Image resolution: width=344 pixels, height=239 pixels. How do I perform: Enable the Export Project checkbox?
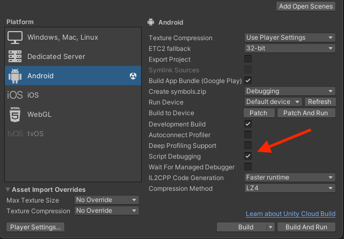[x=248, y=59]
